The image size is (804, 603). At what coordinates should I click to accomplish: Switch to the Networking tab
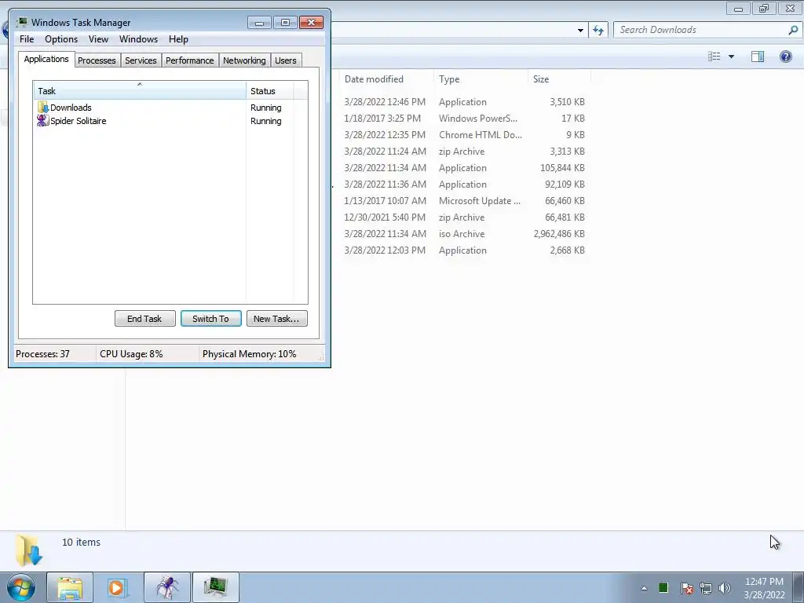[245, 60]
